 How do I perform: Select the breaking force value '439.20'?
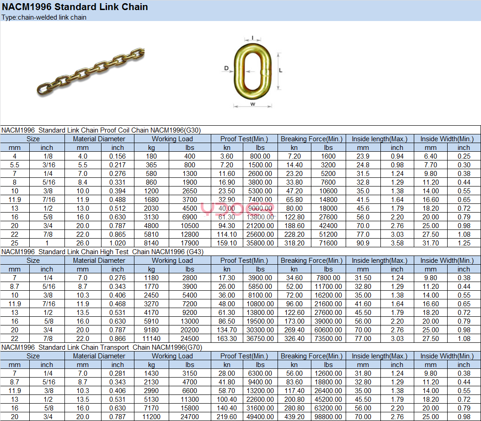pyautogui.click(x=294, y=417)
